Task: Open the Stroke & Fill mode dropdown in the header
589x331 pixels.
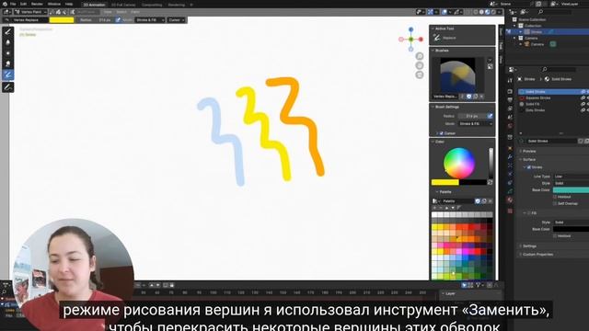Action: point(149,20)
